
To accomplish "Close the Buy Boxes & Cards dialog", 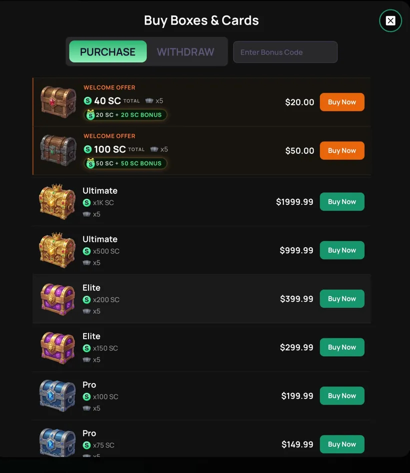I will pos(390,20).
